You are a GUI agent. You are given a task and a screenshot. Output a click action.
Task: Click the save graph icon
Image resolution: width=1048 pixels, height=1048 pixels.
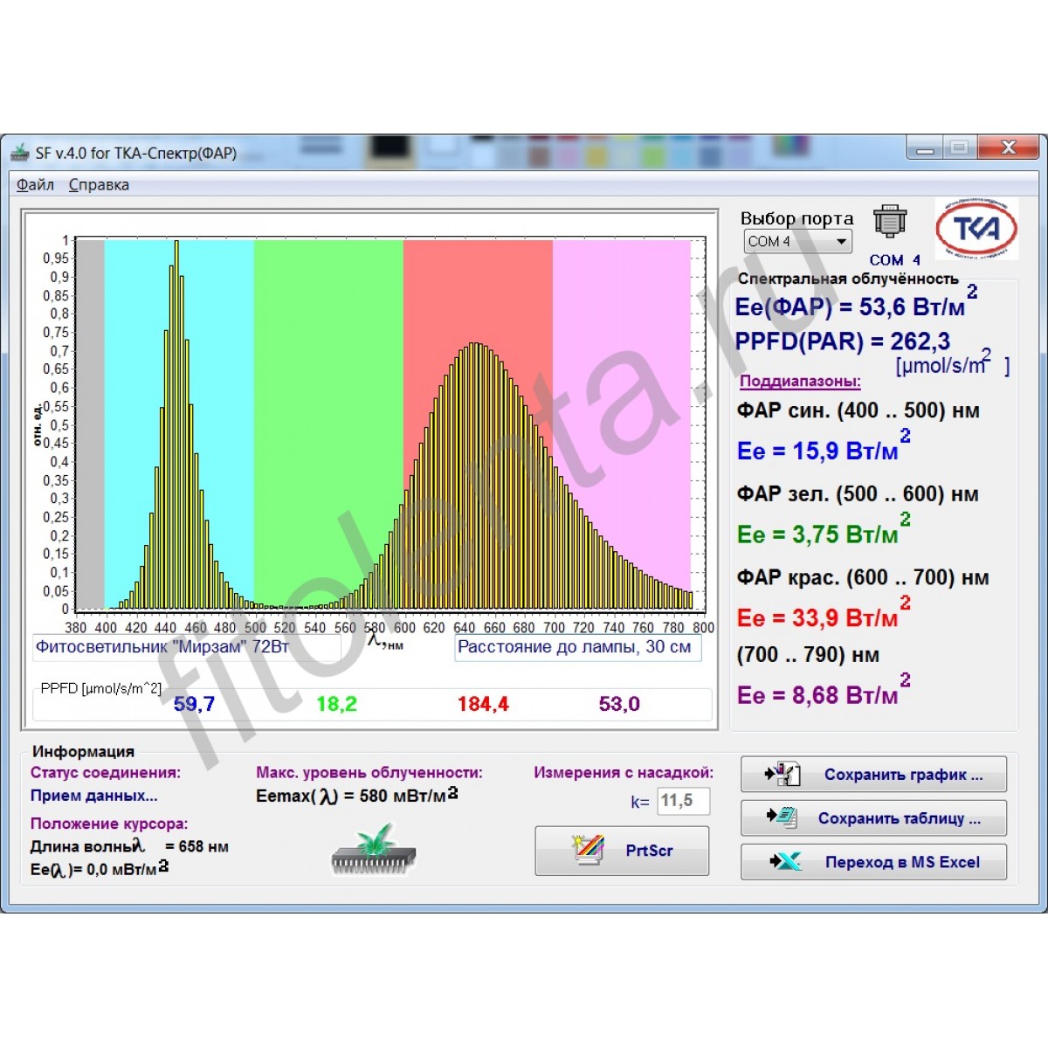point(783,774)
